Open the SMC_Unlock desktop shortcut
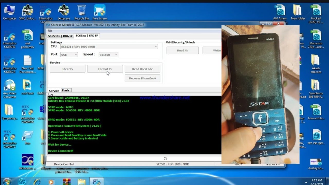This screenshot has height=185, width=329. point(28,12)
